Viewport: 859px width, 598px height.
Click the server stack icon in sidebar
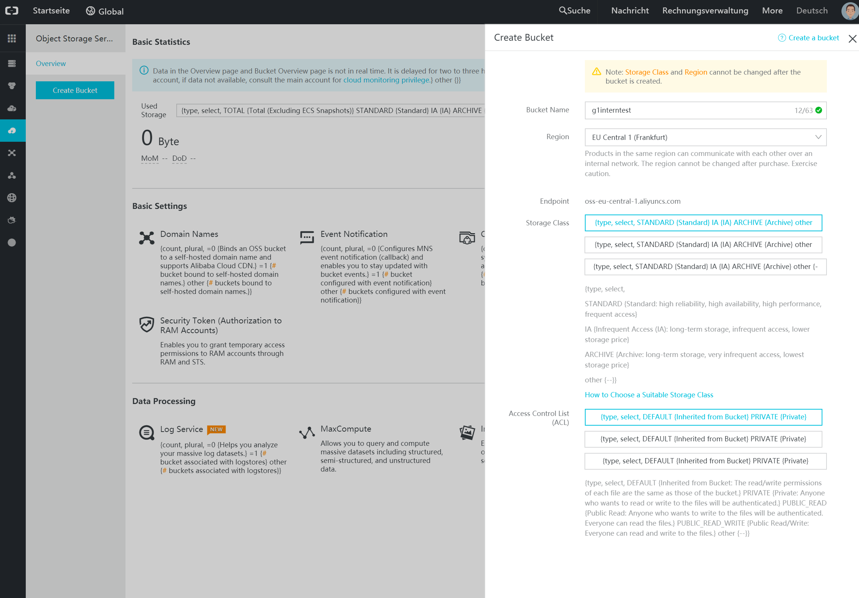coord(12,63)
